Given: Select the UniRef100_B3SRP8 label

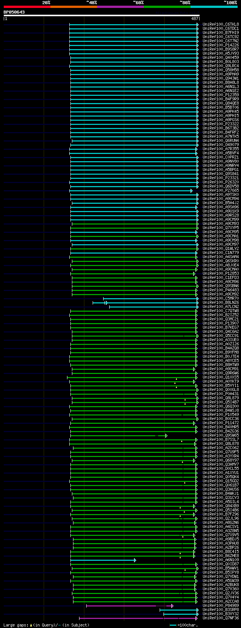Looking at the screenshot, I should pos(221,610).
